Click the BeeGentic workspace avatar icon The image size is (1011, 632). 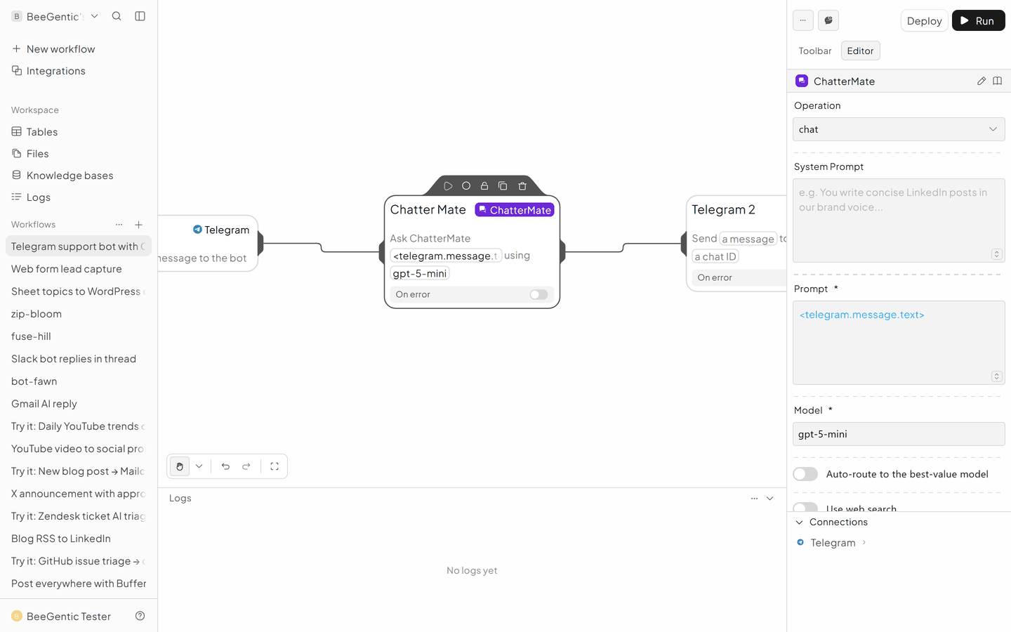17,16
